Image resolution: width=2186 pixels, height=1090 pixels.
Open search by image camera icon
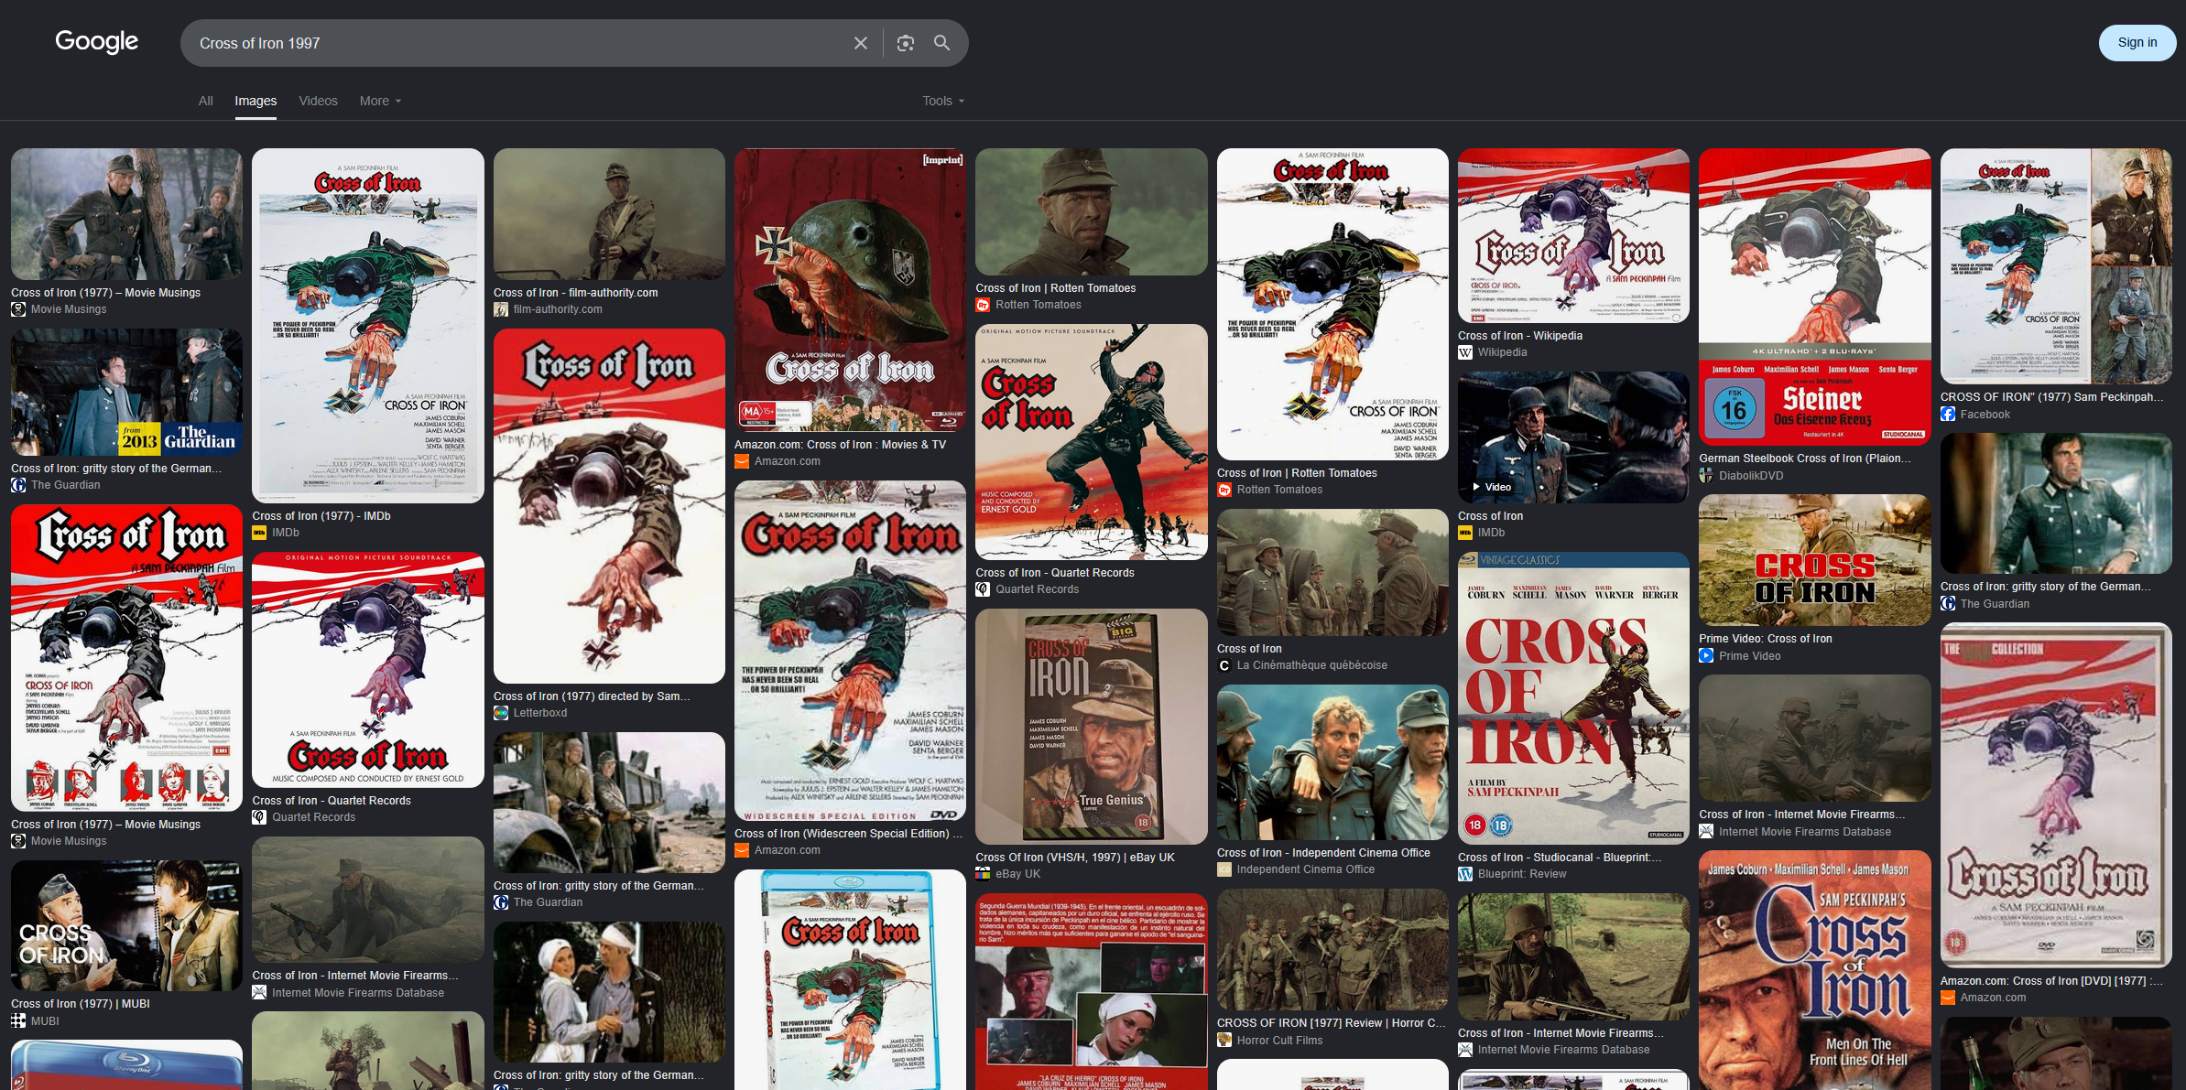pos(906,43)
